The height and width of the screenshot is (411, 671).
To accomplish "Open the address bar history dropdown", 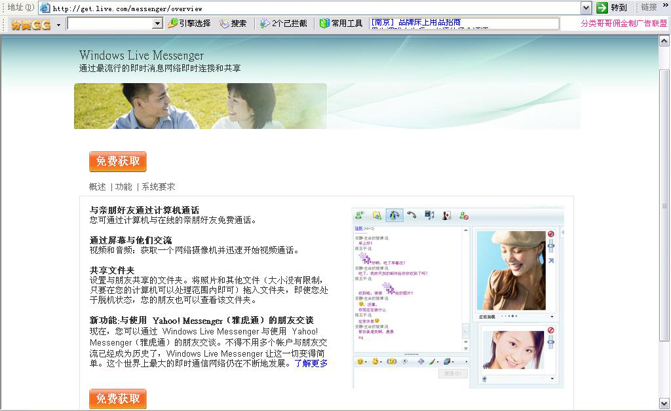I will 586,8.
